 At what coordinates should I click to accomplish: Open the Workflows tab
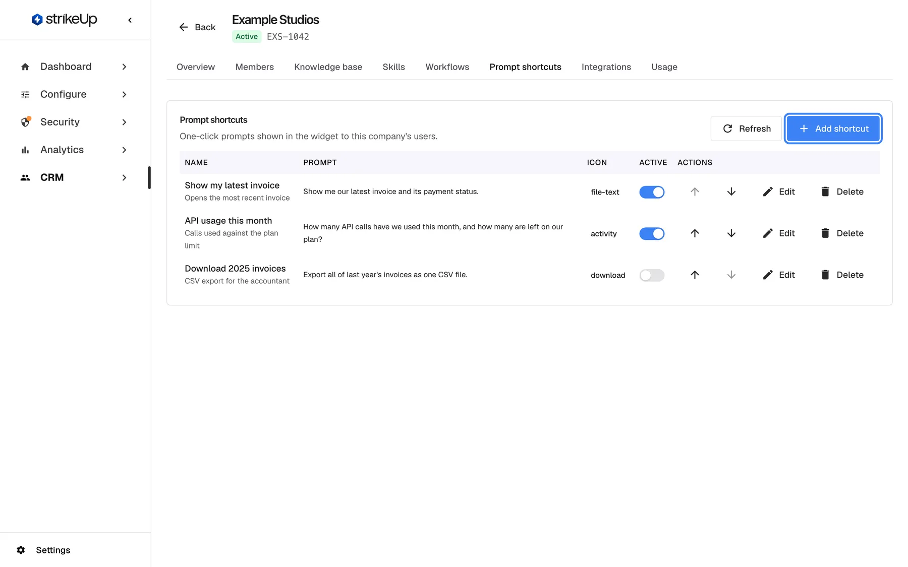[x=447, y=67]
